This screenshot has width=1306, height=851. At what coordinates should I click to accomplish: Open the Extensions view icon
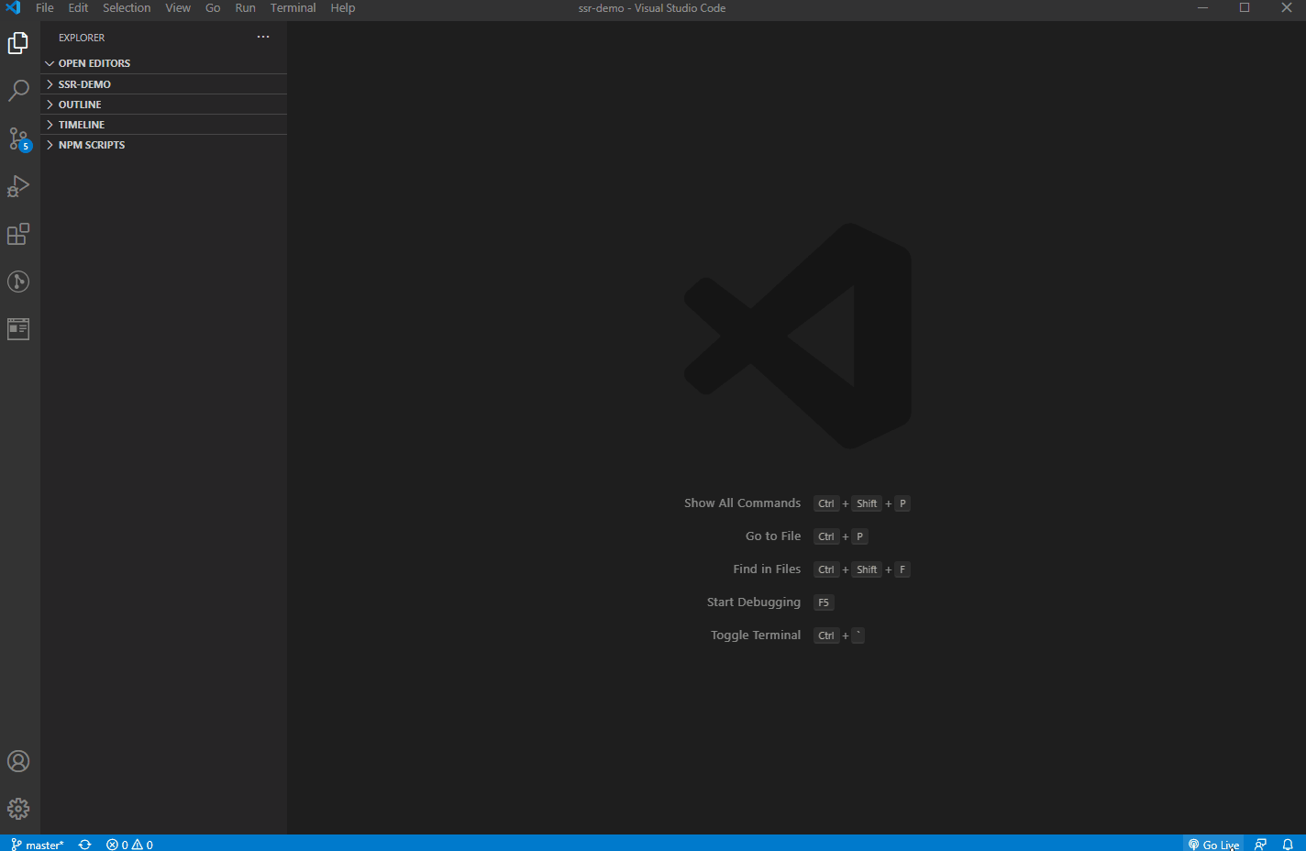tap(18, 234)
